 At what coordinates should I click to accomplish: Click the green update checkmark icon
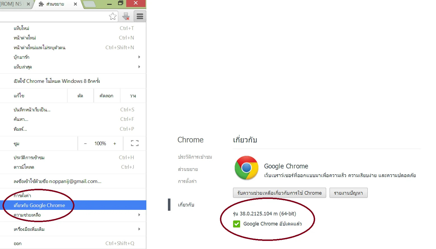click(x=237, y=224)
